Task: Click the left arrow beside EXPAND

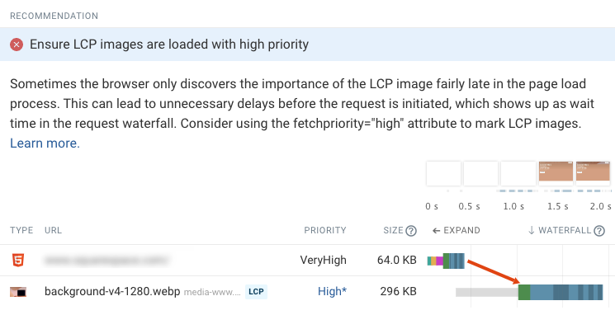Action: [436, 231]
